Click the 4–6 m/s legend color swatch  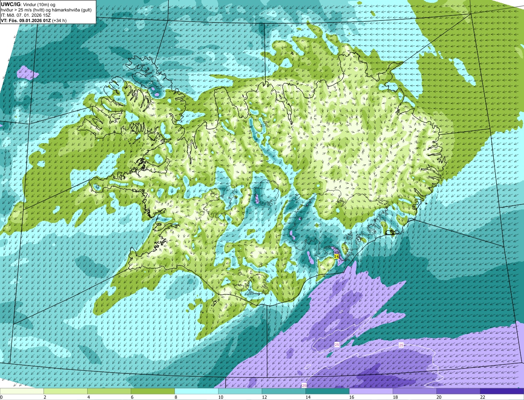109,391
